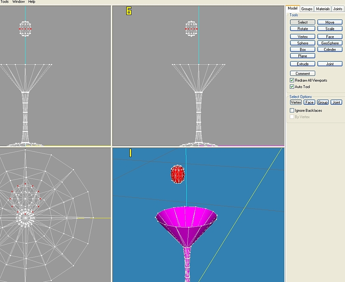Enable the Ignore Backfaces checkbox

pyautogui.click(x=292, y=111)
